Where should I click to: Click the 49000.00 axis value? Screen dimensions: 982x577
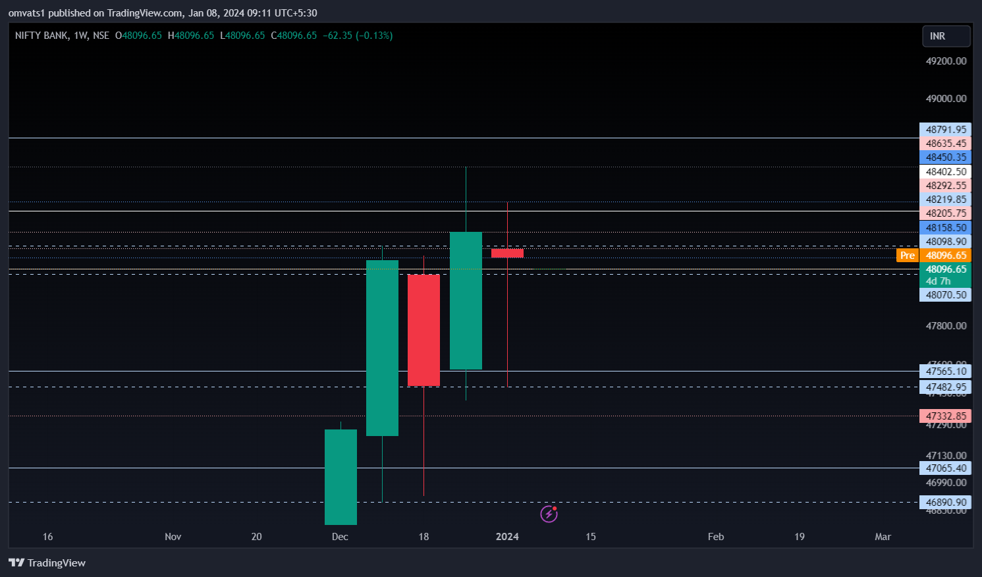(946, 99)
